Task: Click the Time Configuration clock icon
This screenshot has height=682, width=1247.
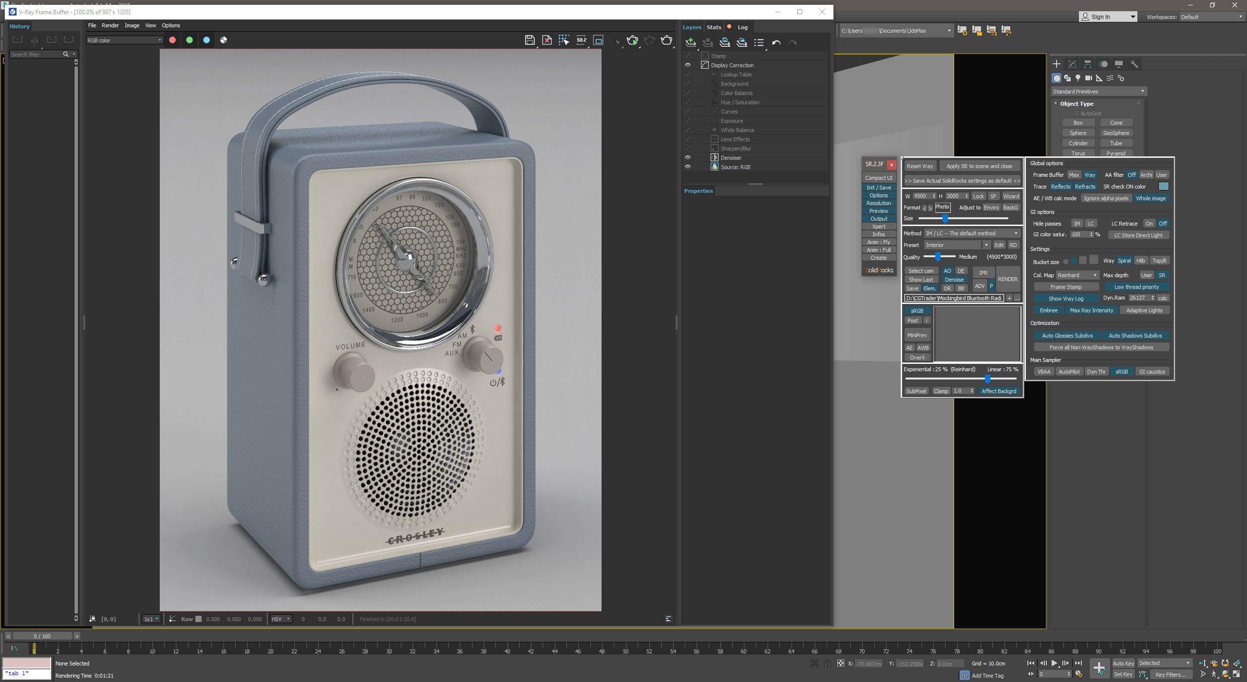Action: click(1078, 675)
